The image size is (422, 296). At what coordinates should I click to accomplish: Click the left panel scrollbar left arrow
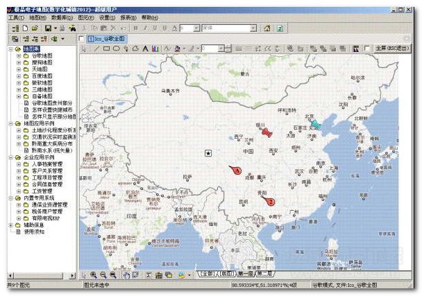[x=11, y=275]
